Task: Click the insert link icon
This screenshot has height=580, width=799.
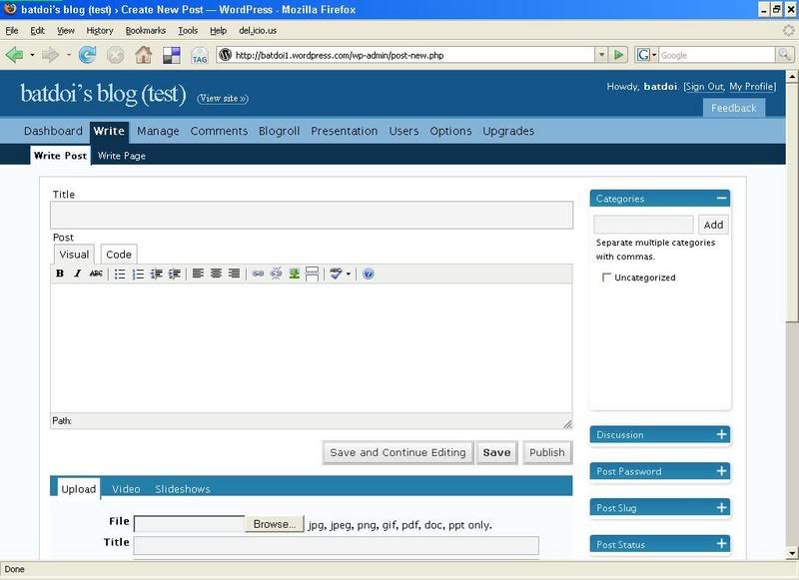Action: coord(258,274)
